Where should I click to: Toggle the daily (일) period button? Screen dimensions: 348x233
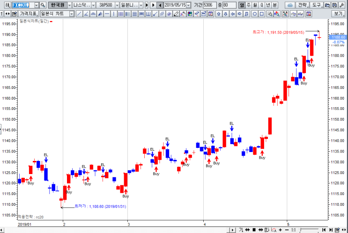[242, 5]
